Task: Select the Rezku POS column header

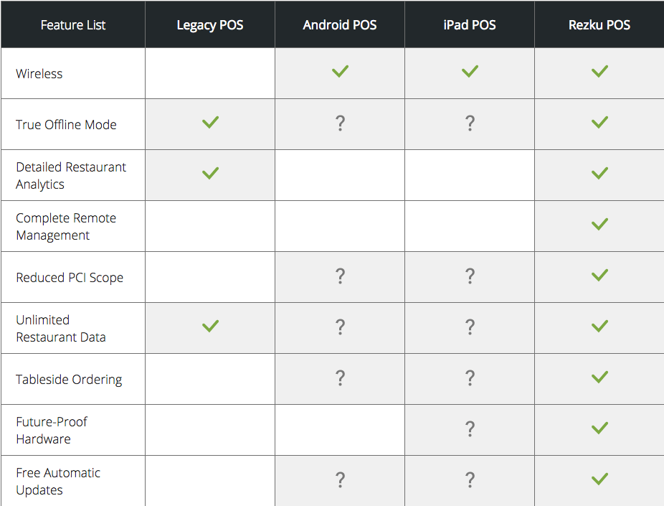Action: coord(599,25)
